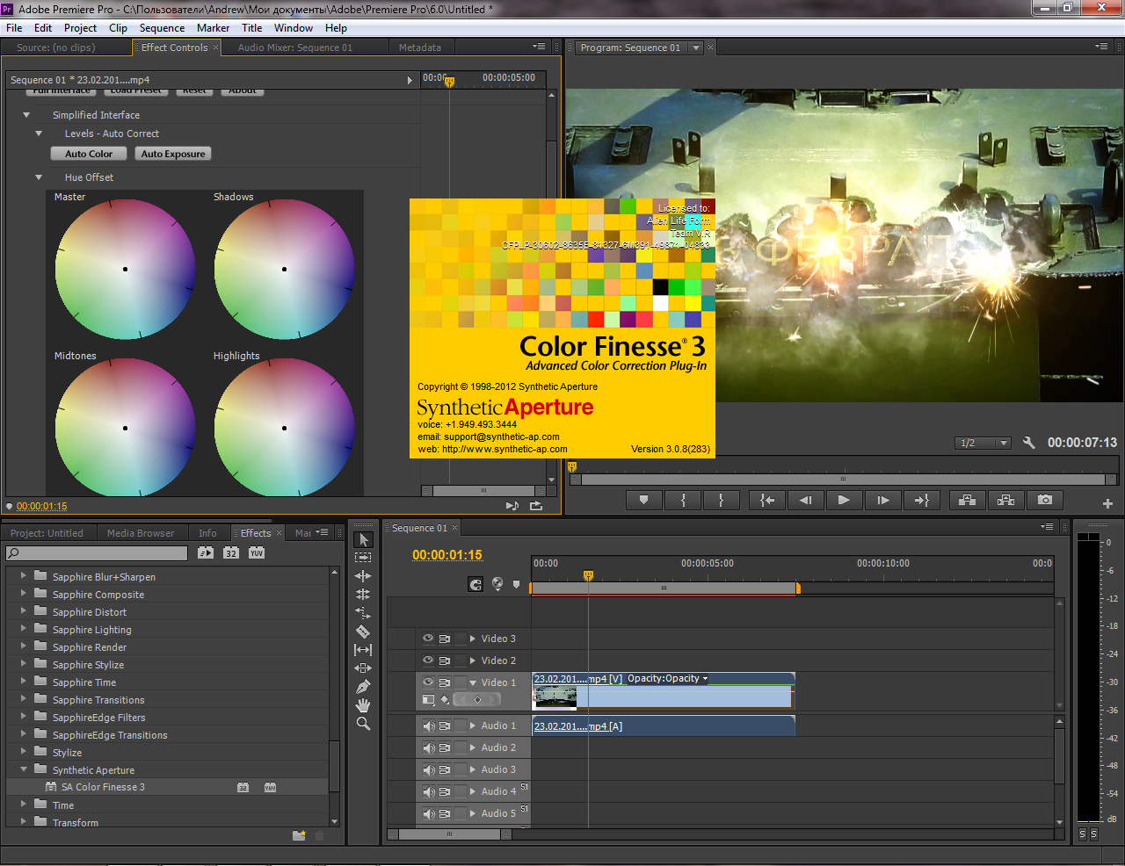
Task: Expand the Audio 1 track
Action: pos(473,726)
